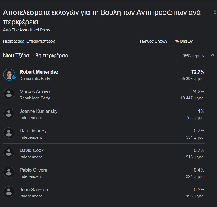Select the Robert Menendez candidate name
The height and width of the screenshot is (207, 217).
tap(39, 72)
